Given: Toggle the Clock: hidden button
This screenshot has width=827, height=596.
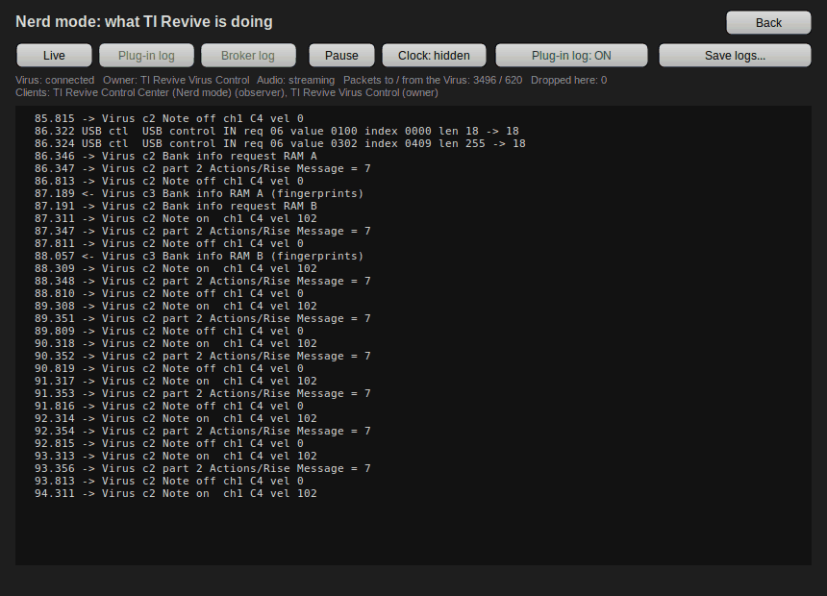Looking at the screenshot, I should tap(434, 56).
